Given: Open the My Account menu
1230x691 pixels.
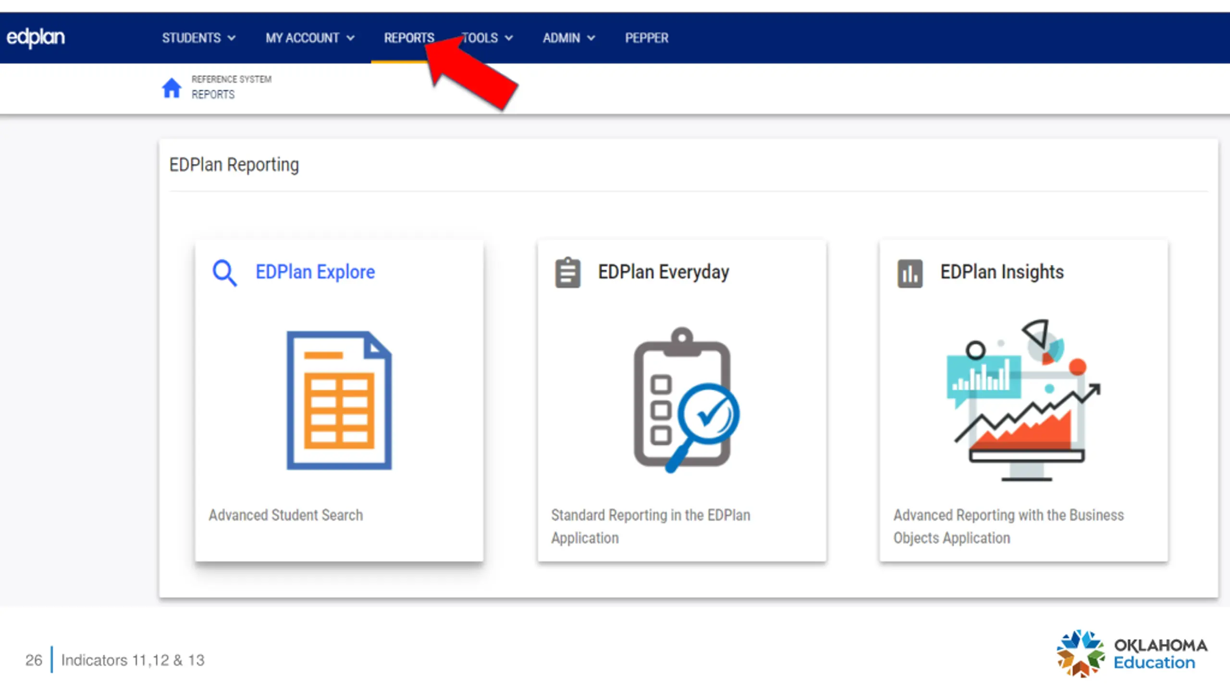Looking at the screenshot, I should click(310, 38).
